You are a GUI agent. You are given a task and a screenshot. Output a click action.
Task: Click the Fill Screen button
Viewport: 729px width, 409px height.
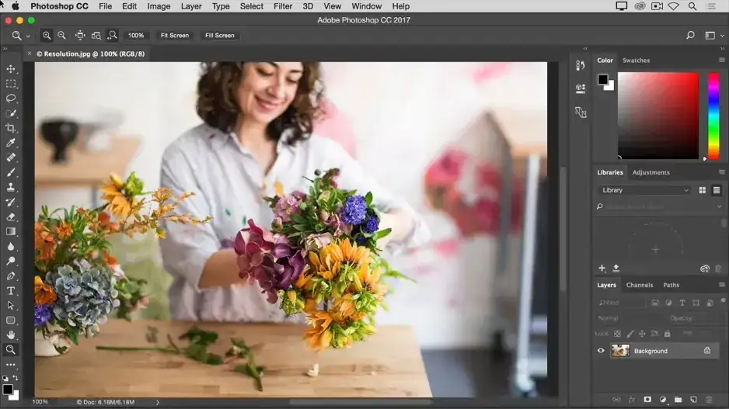click(x=219, y=36)
